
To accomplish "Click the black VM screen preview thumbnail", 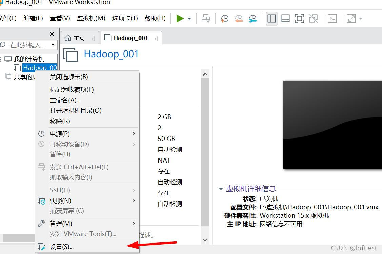I will (x=333, y=124).
